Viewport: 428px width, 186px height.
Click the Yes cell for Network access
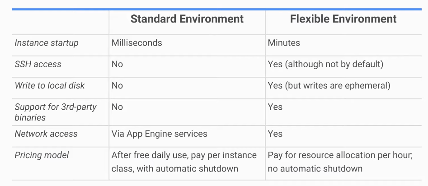[x=275, y=134]
